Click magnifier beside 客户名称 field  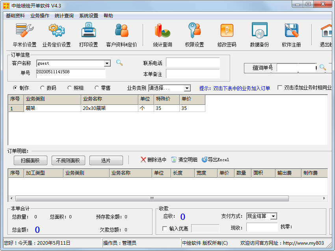click(119, 63)
